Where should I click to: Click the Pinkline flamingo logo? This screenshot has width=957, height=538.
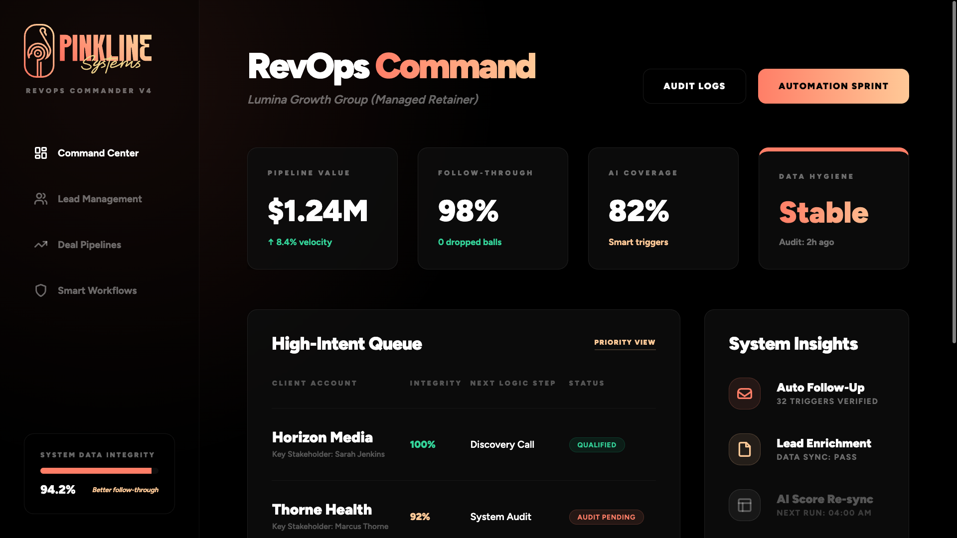40,50
